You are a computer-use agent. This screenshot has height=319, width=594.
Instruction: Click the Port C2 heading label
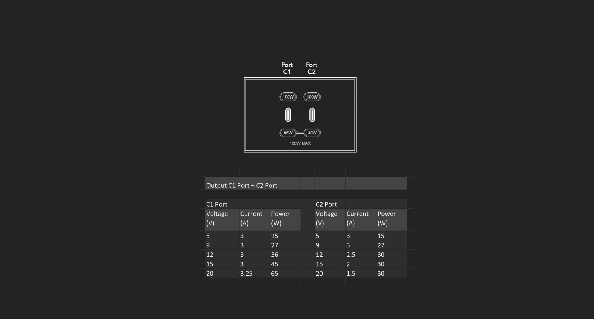[312, 68]
